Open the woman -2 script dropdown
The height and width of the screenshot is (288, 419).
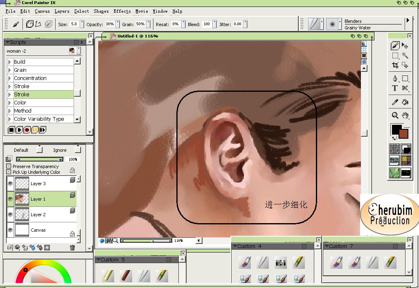tap(79, 51)
